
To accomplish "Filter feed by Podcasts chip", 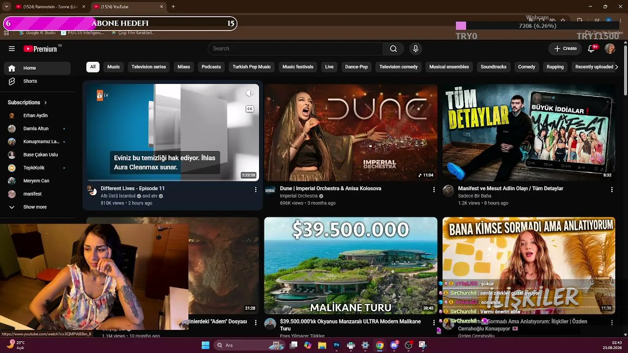I will coord(211,67).
